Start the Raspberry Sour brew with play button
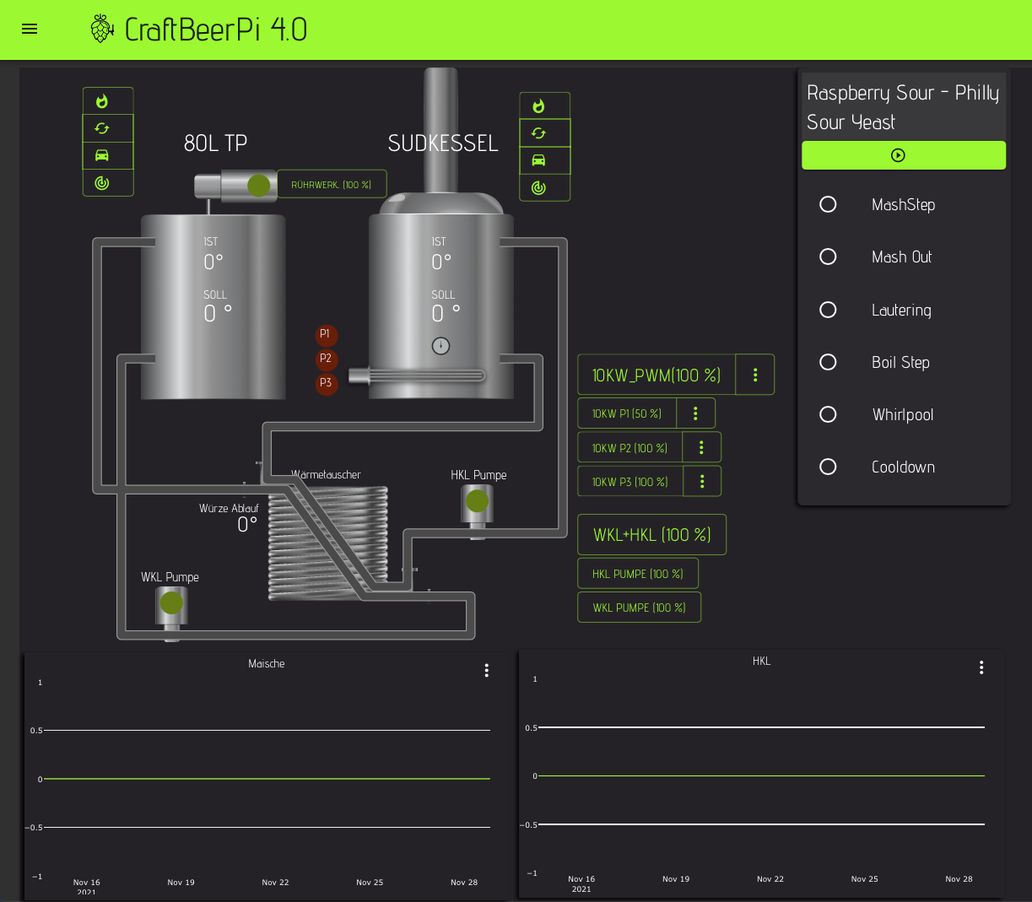This screenshot has width=1032, height=902. (x=898, y=155)
